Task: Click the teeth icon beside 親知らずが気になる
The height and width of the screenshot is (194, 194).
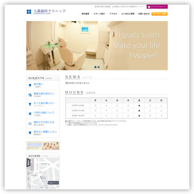Action: (30, 124)
